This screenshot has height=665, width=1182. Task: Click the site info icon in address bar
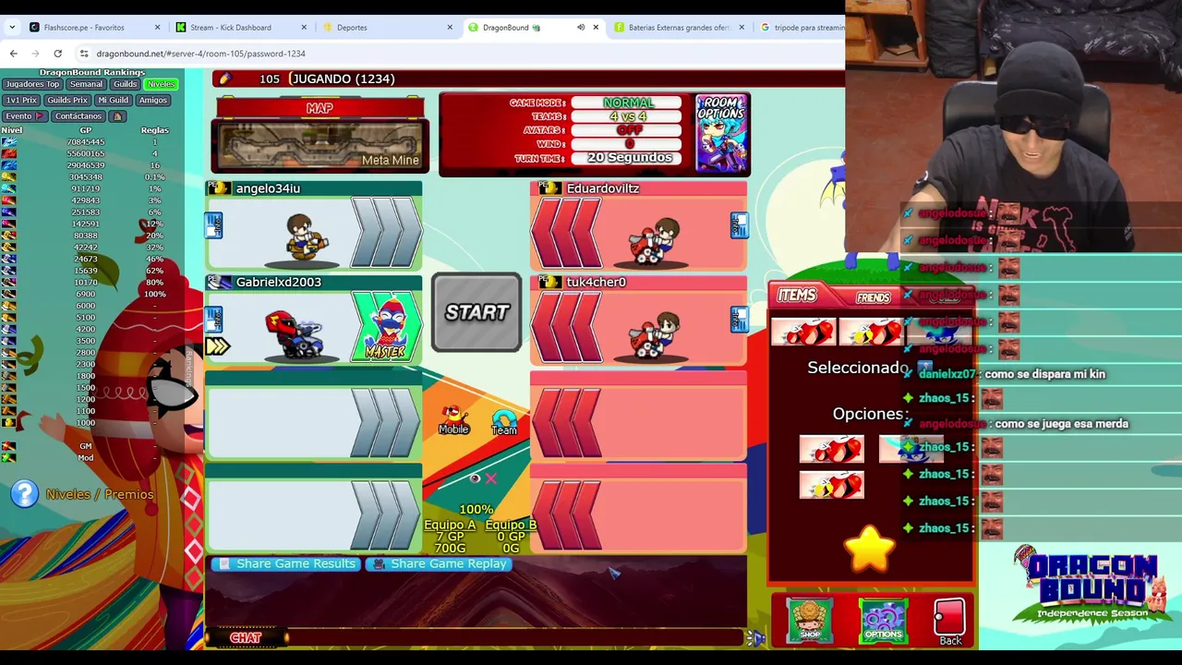coord(84,54)
